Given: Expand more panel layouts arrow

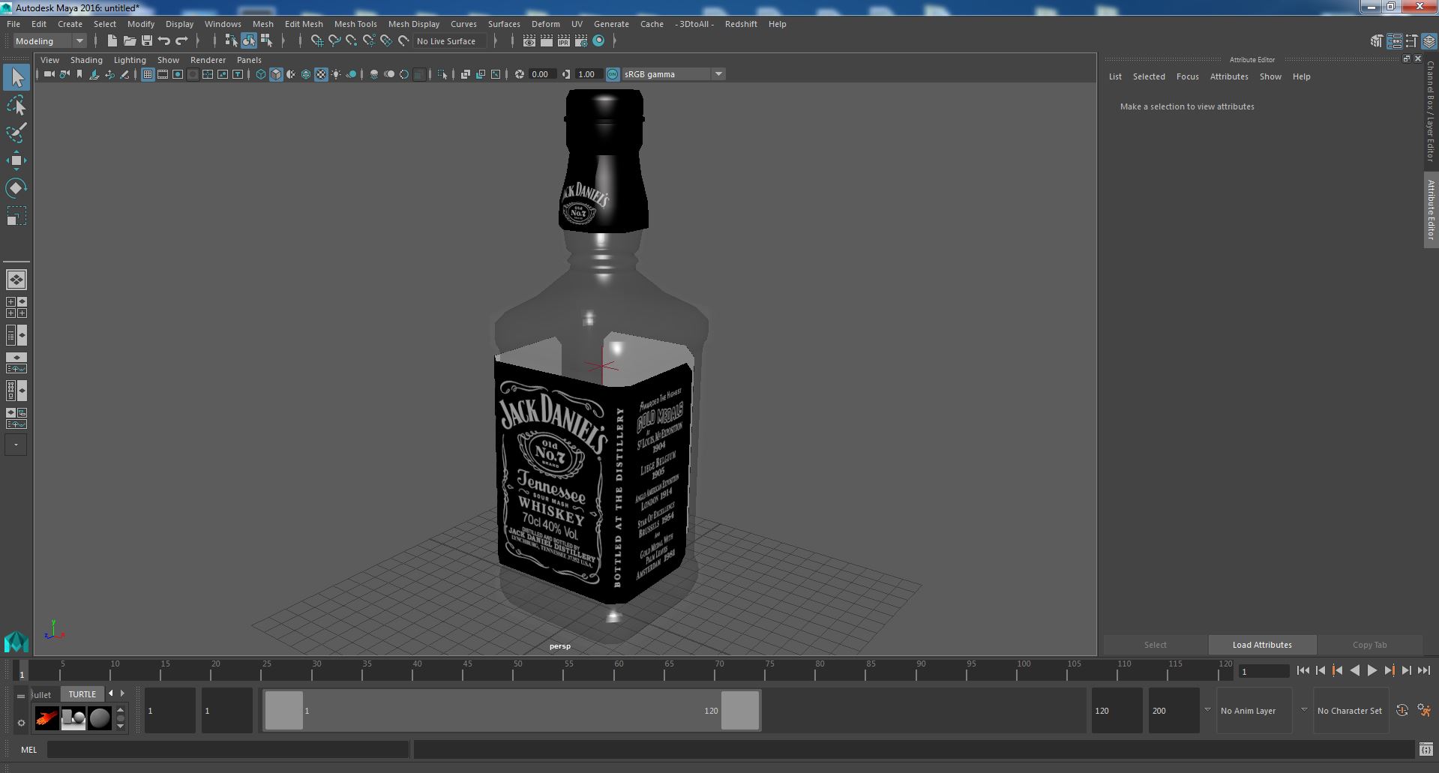Looking at the screenshot, I should click(x=16, y=445).
